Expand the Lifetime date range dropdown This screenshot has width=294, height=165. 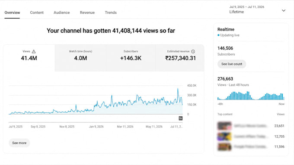[257, 10]
